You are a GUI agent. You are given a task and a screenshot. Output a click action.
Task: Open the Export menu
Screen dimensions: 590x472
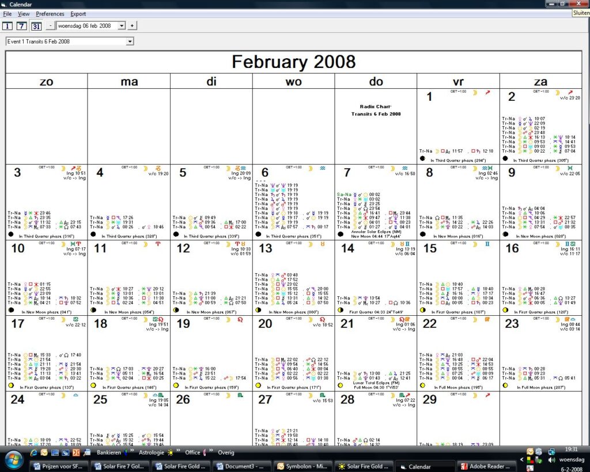[x=78, y=14]
